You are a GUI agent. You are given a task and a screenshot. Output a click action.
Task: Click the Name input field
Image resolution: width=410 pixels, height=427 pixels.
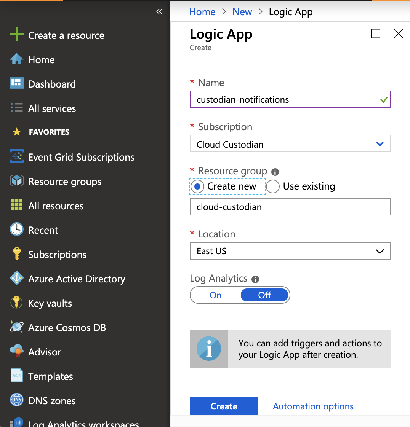(x=290, y=99)
